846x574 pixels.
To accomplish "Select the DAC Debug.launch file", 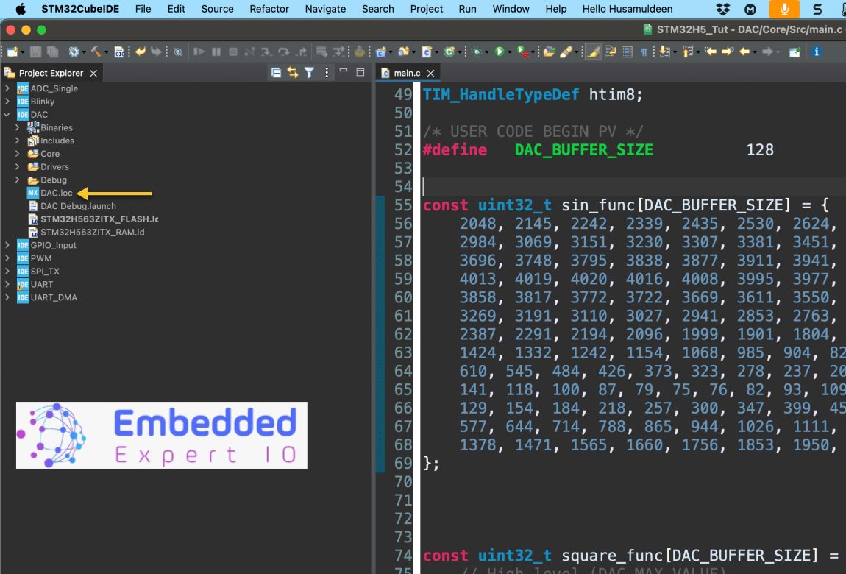I will click(78, 206).
